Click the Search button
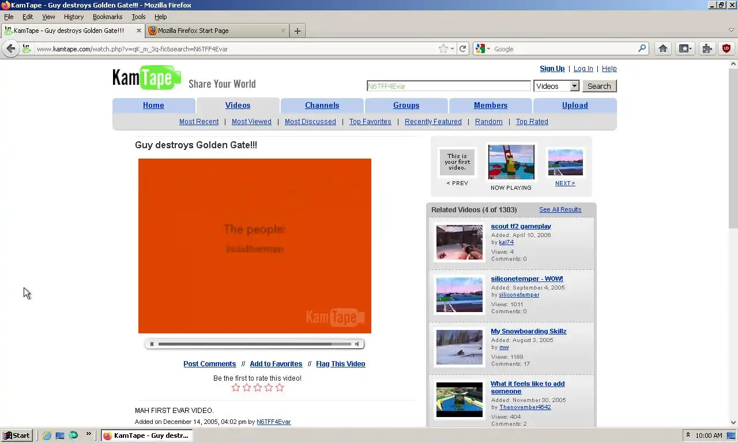This screenshot has width=738, height=443. (x=599, y=86)
